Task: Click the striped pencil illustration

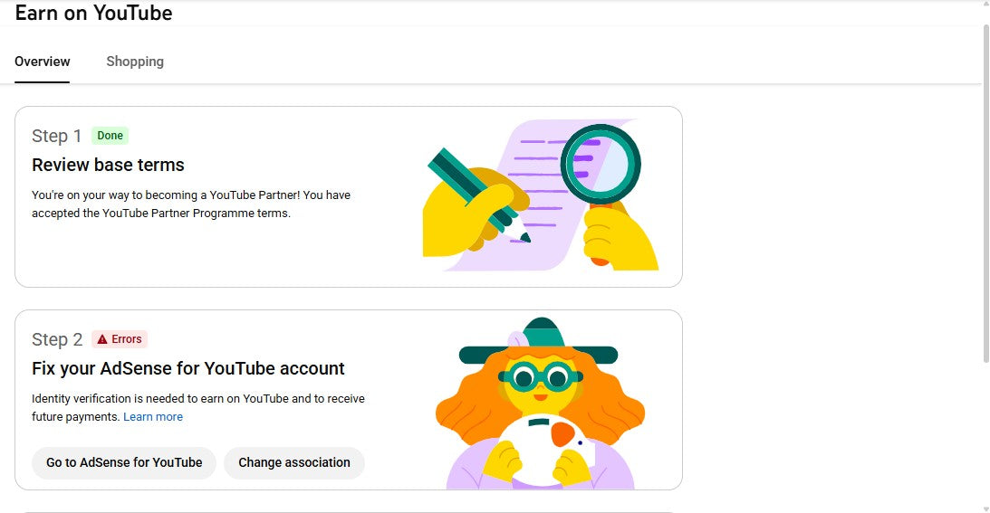Action: [x=471, y=185]
